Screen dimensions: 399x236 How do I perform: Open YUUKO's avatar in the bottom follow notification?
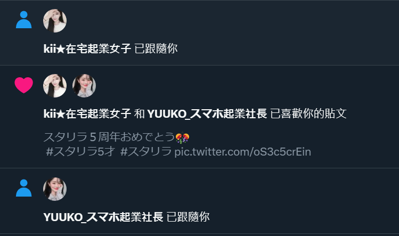coord(55,189)
